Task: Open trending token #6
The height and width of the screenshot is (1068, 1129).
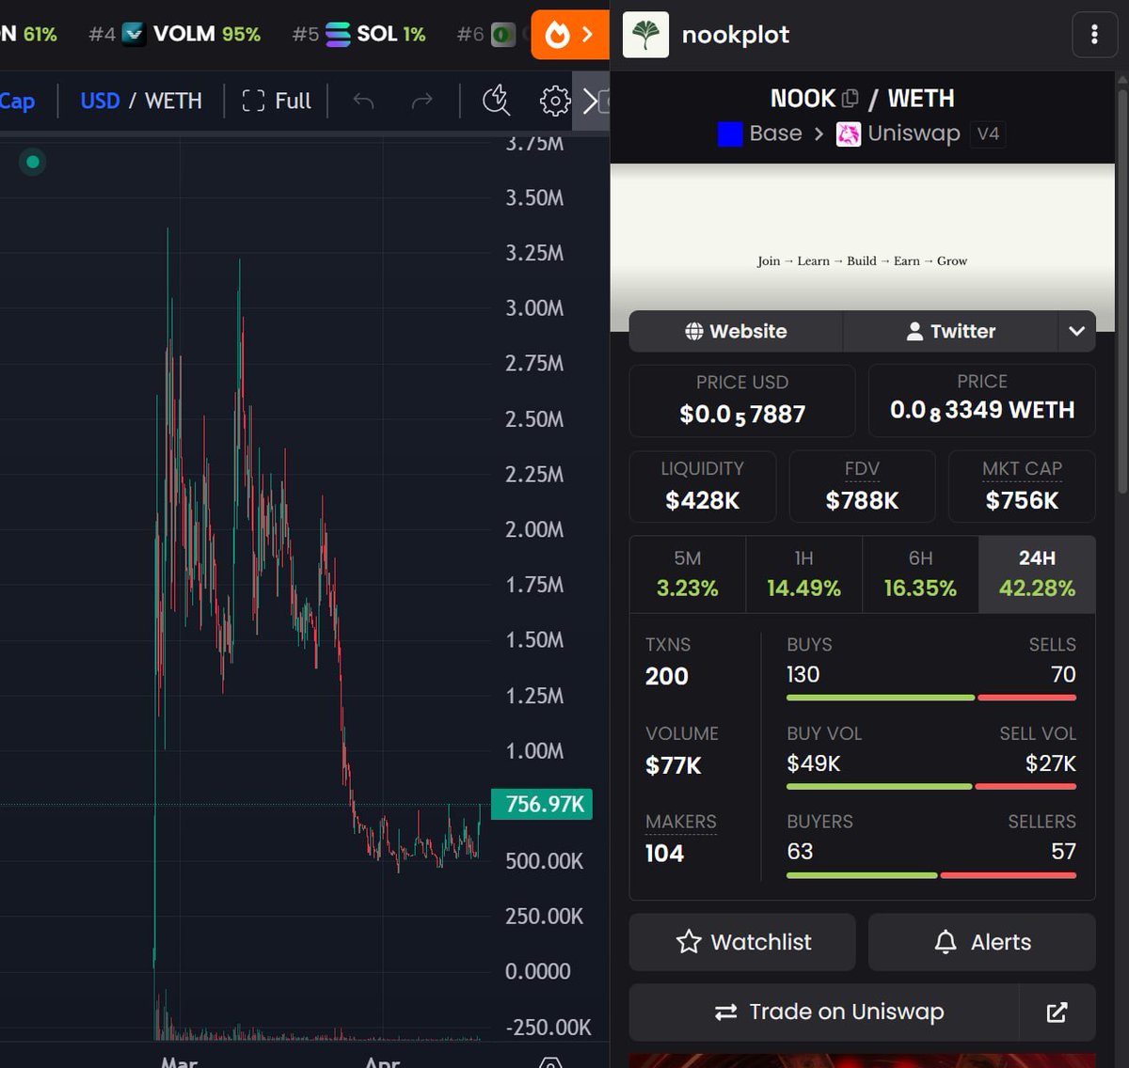Action: 486,35
